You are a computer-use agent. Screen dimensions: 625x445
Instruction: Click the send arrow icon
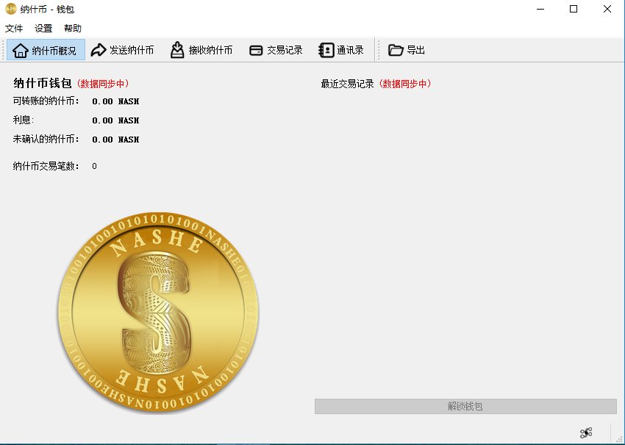(98, 50)
